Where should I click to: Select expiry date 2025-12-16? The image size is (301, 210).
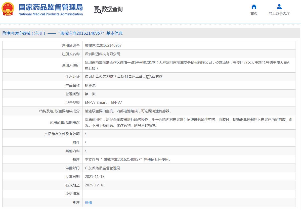tap(95, 185)
